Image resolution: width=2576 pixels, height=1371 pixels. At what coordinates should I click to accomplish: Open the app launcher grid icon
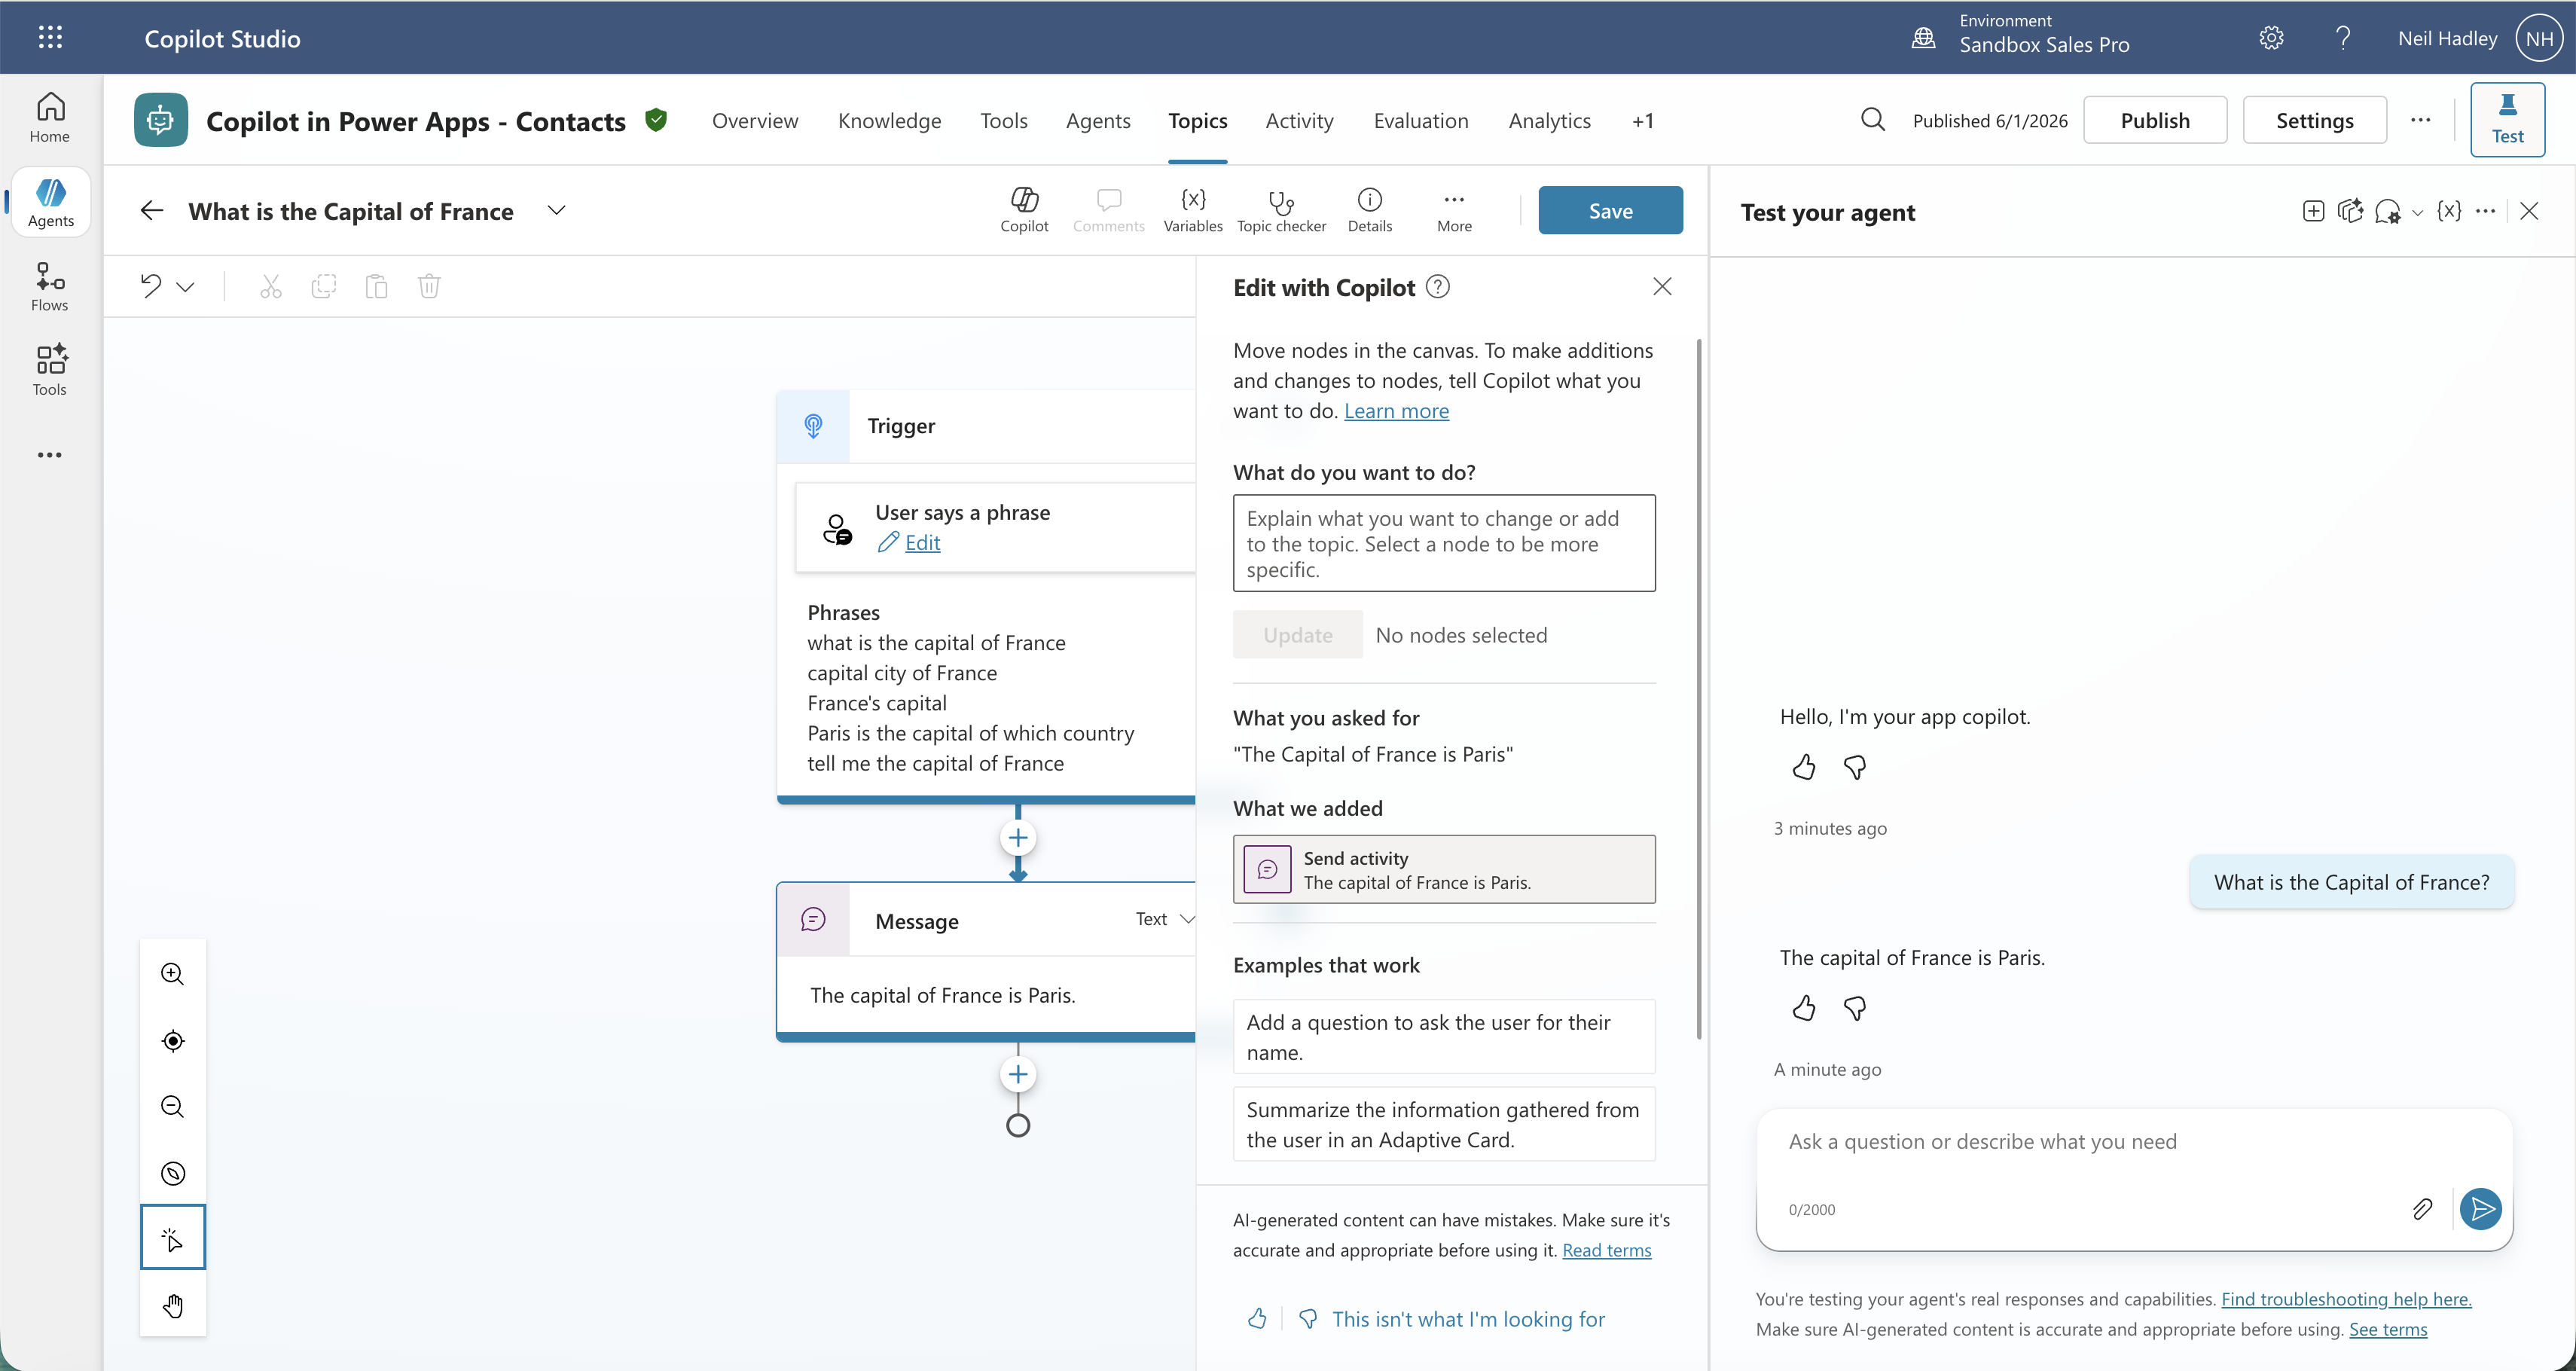pyautogui.click(x=50, y=38)
